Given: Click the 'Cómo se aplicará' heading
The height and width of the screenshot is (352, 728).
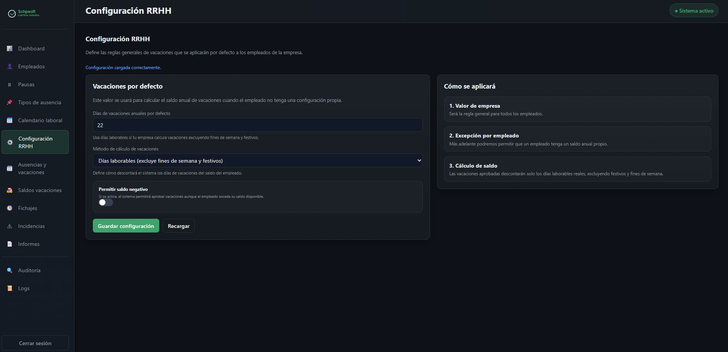Looking at the screenshot, I should [470, 86].
